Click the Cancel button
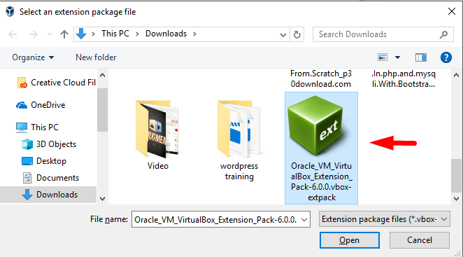The image size is (463, 257). coord(420,240)
